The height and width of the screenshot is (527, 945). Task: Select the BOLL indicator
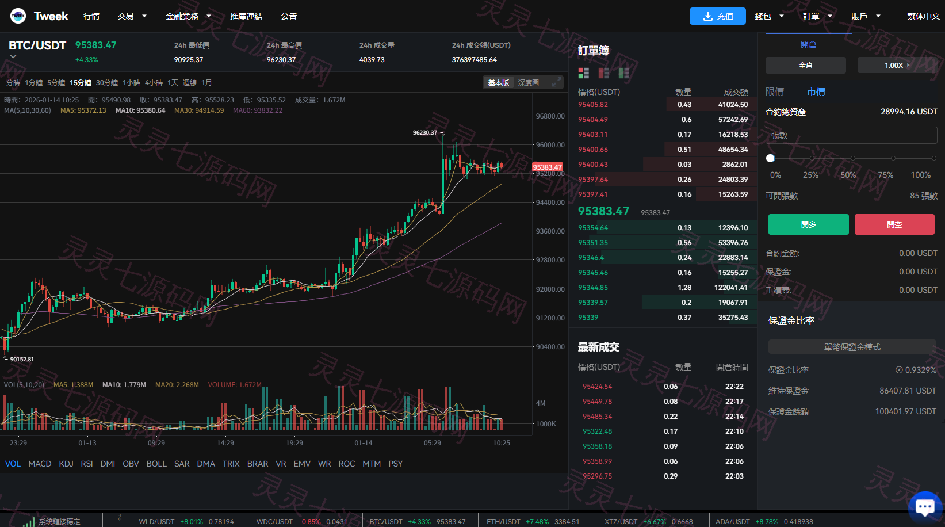pyautogui.click(x=156, y=464)
